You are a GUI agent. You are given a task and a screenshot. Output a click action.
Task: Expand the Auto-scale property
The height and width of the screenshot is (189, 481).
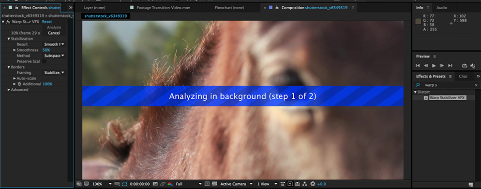click(x=15, y=78)
